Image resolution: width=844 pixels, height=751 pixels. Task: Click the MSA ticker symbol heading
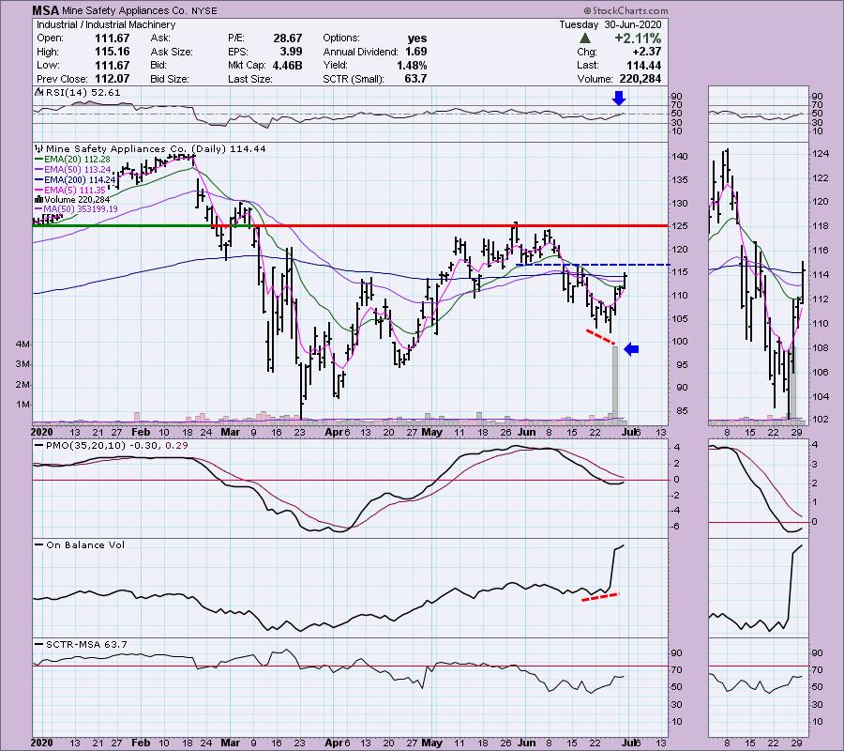[x=45, y=10]
